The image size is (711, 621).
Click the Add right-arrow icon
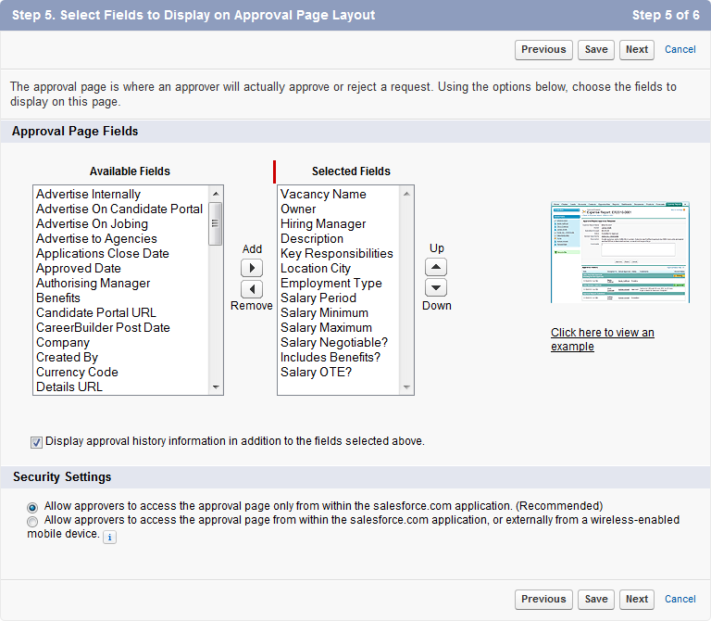(251, 267)
